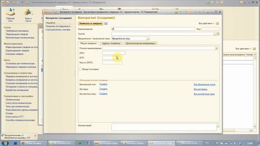
Task: Click the scroll down arrow in background list
Action: click(x=255, y=127)
